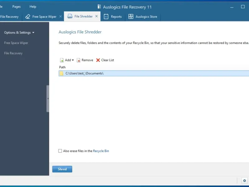Image resolution: width=249 pixels, height=187 pixels.
Task: Switch to the Auslogics Store tab
Action: click(x=143, y=17)
